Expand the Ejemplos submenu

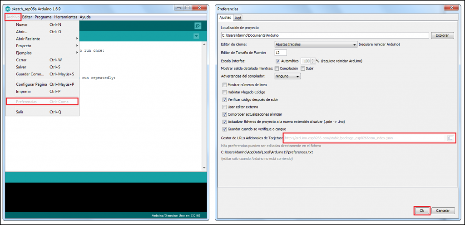point(42,53)
